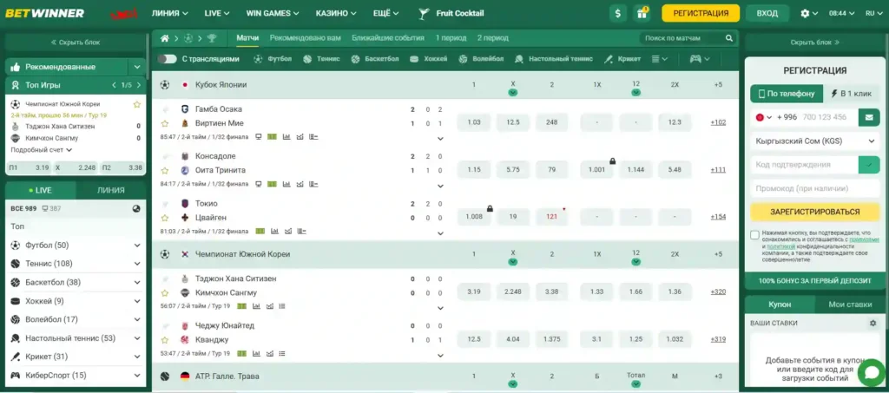Viewport: 889px width, 393px height.
Task: Click the phone number input field
Action: point(826,117)
